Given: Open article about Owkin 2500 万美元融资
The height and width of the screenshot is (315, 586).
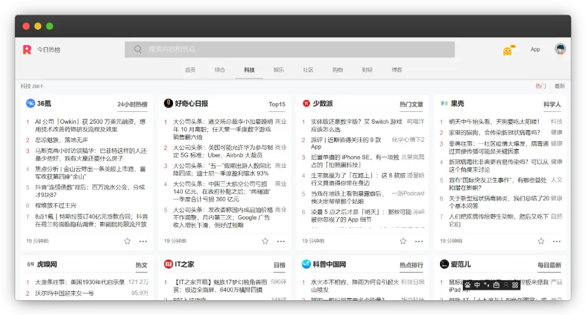Looking at the screenshot, I should click(90, 125).
